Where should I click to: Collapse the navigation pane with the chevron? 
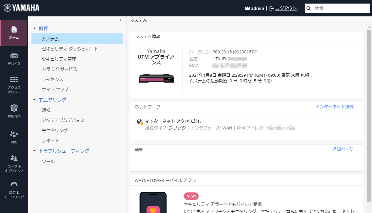(x=120, y=20)
